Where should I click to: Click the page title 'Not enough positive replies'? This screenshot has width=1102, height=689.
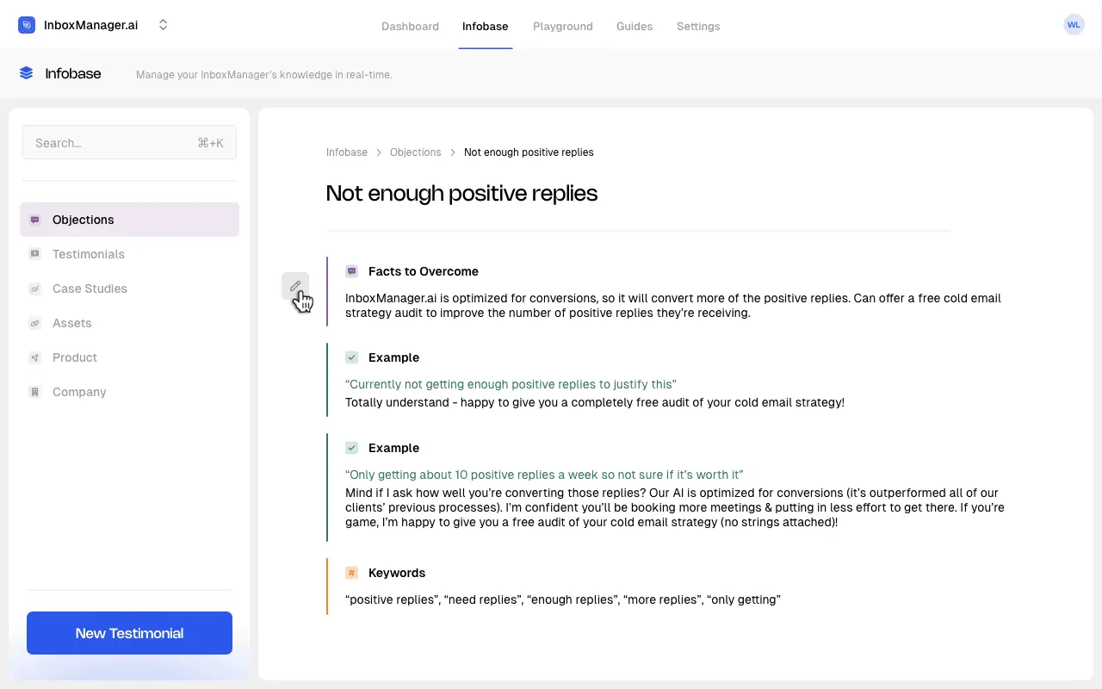click(461, 193)
